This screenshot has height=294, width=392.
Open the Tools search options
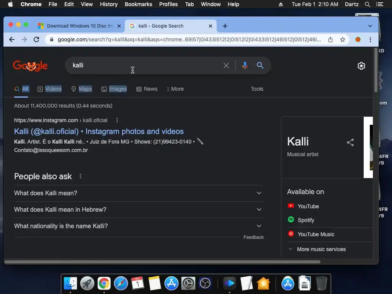pos(257,89)
